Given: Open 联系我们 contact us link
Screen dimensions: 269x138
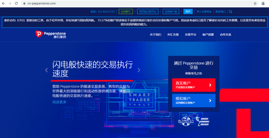Looking at the screenshot, I should click(220, 12).
